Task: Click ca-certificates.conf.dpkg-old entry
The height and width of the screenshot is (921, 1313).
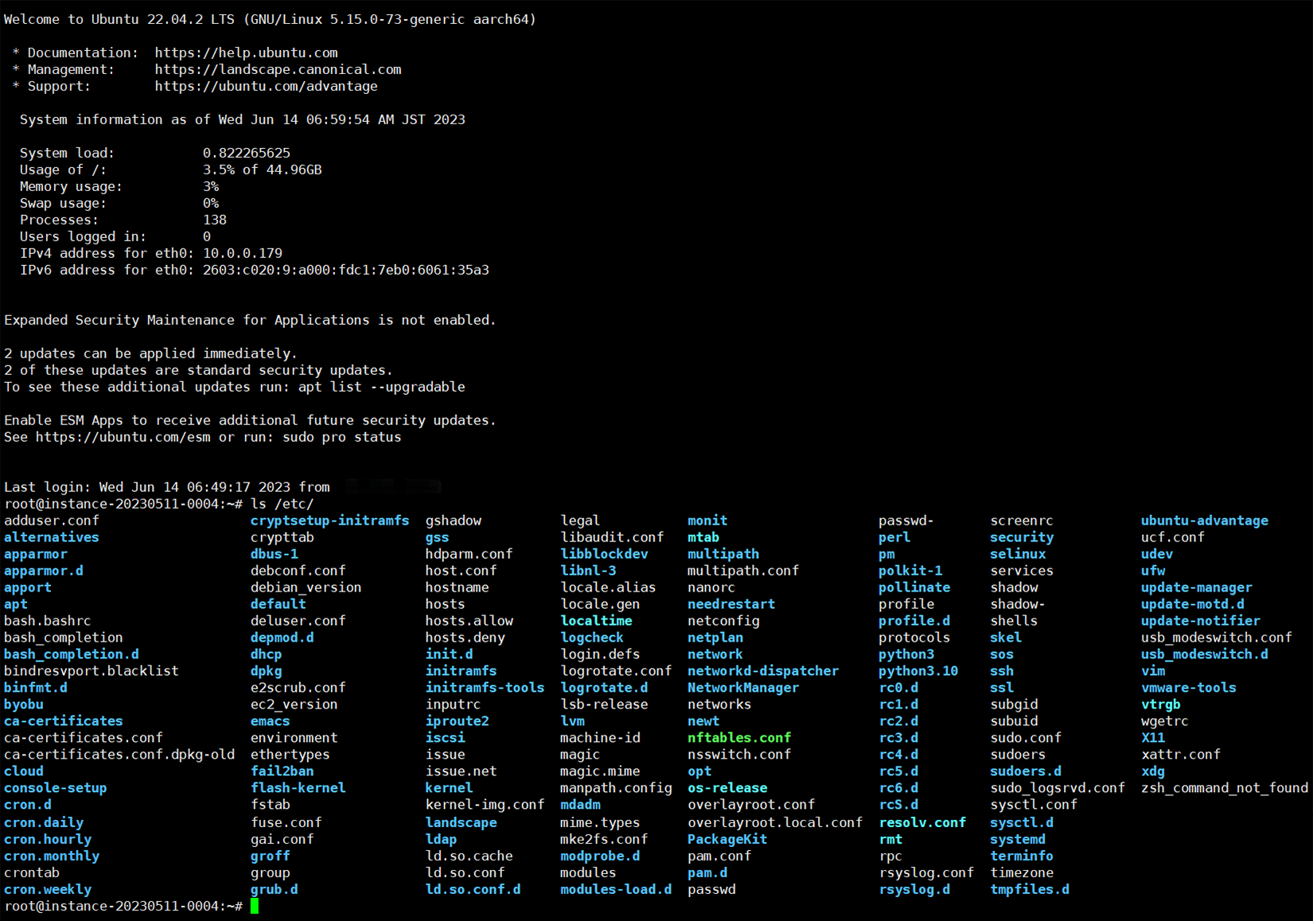Action: (x=119, y=755)
